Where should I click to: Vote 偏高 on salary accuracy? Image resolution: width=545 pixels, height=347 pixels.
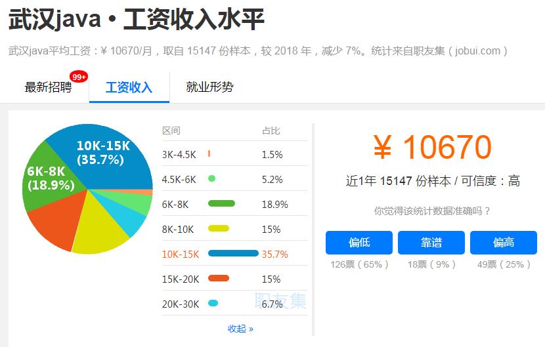[504, 243]
